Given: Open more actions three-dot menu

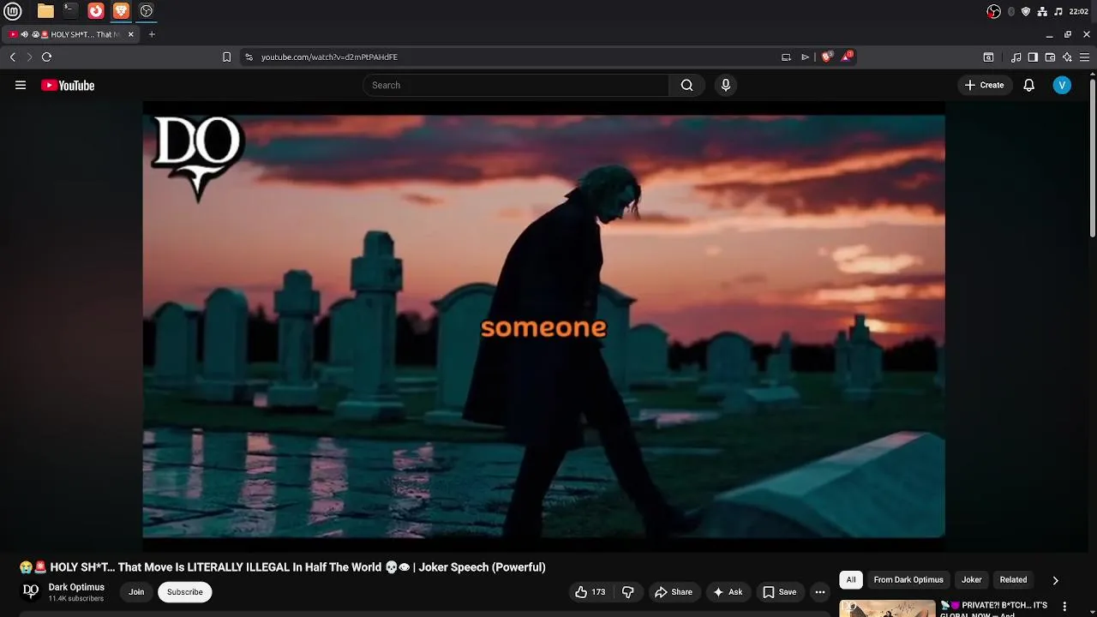Looking at the screenshot, I should [820, 592].
